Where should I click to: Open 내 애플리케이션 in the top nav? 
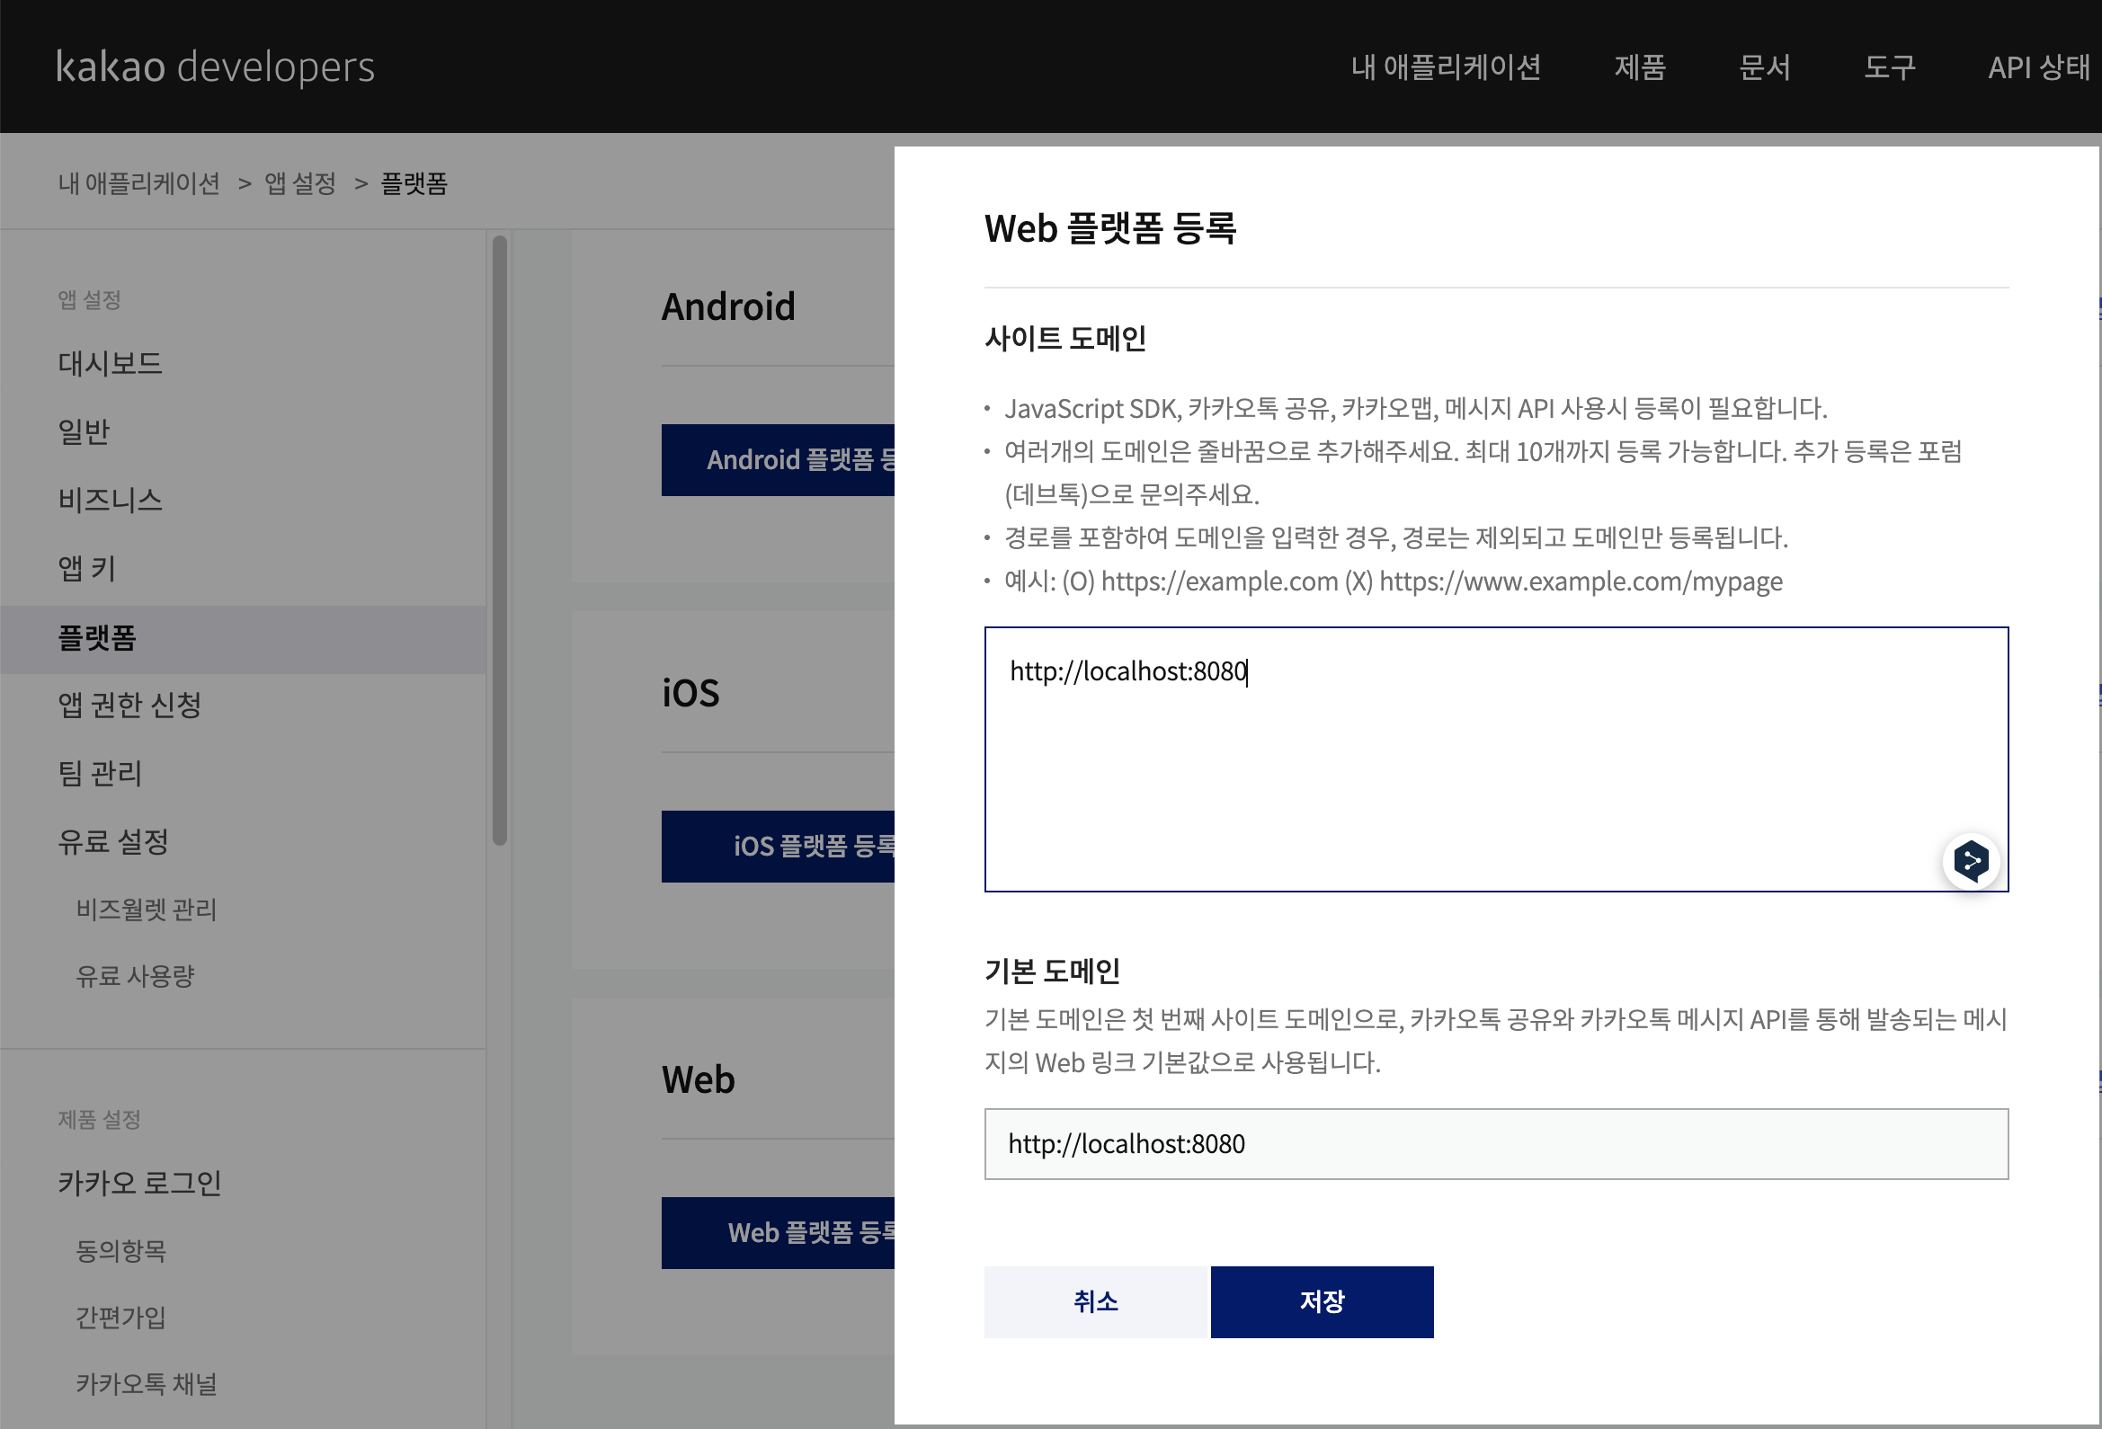(1446, 67)
